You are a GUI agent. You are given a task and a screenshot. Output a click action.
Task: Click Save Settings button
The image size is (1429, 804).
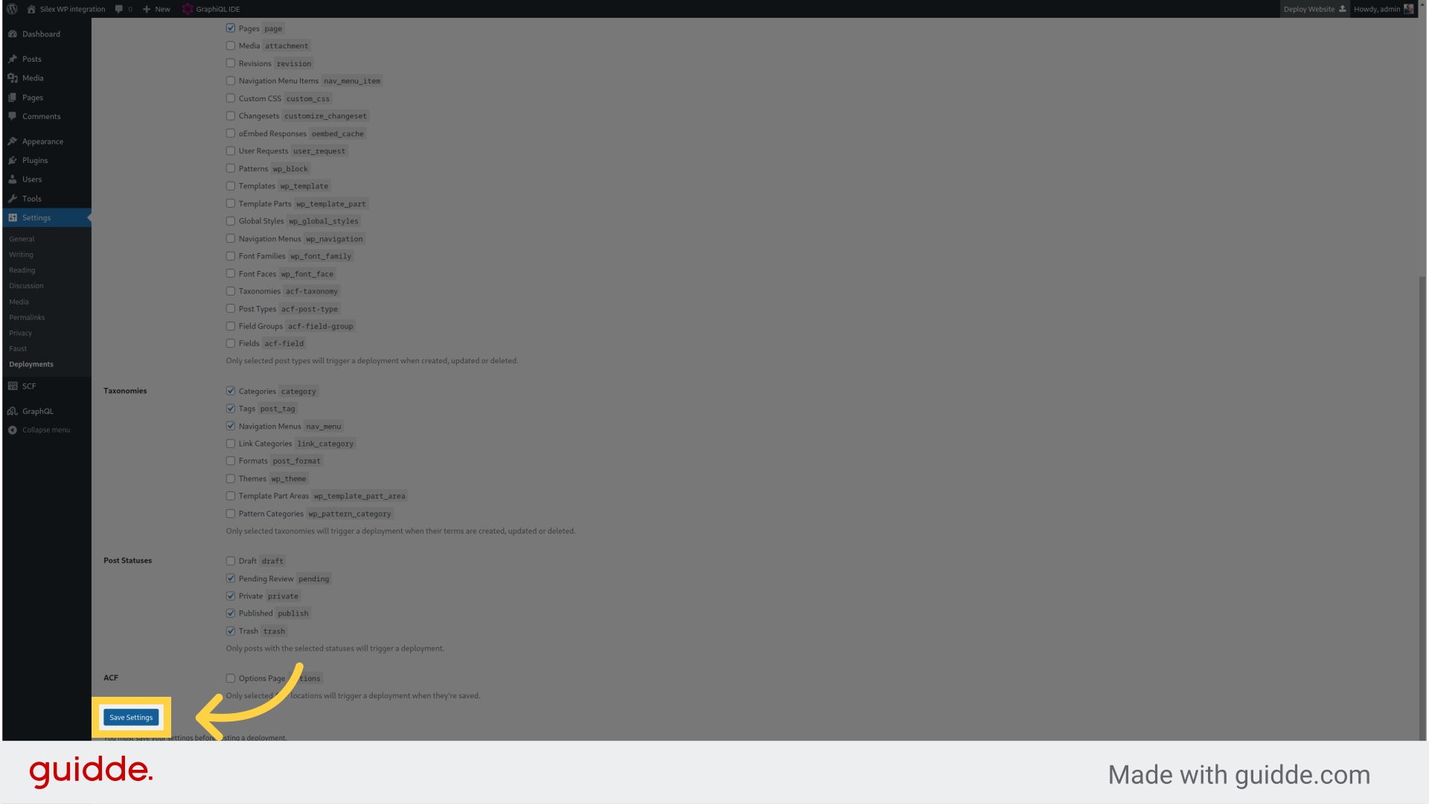(130, 717)
